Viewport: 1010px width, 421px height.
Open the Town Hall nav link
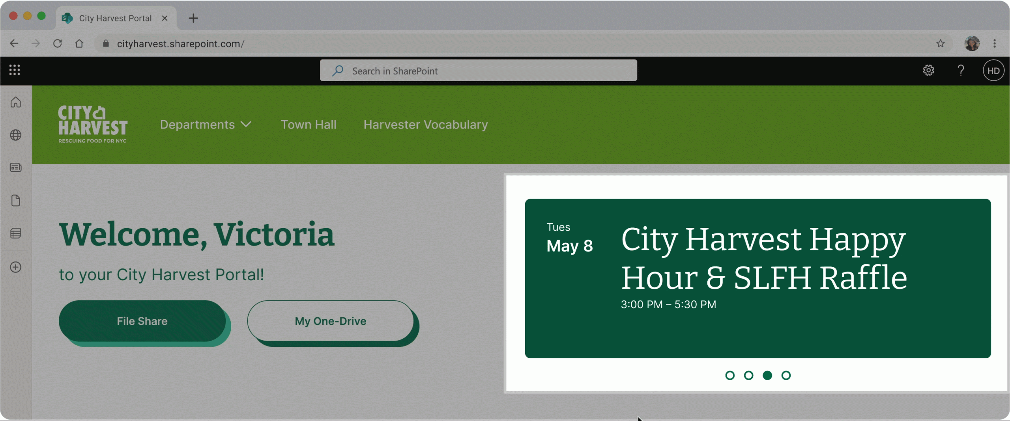tap(309, 125)
